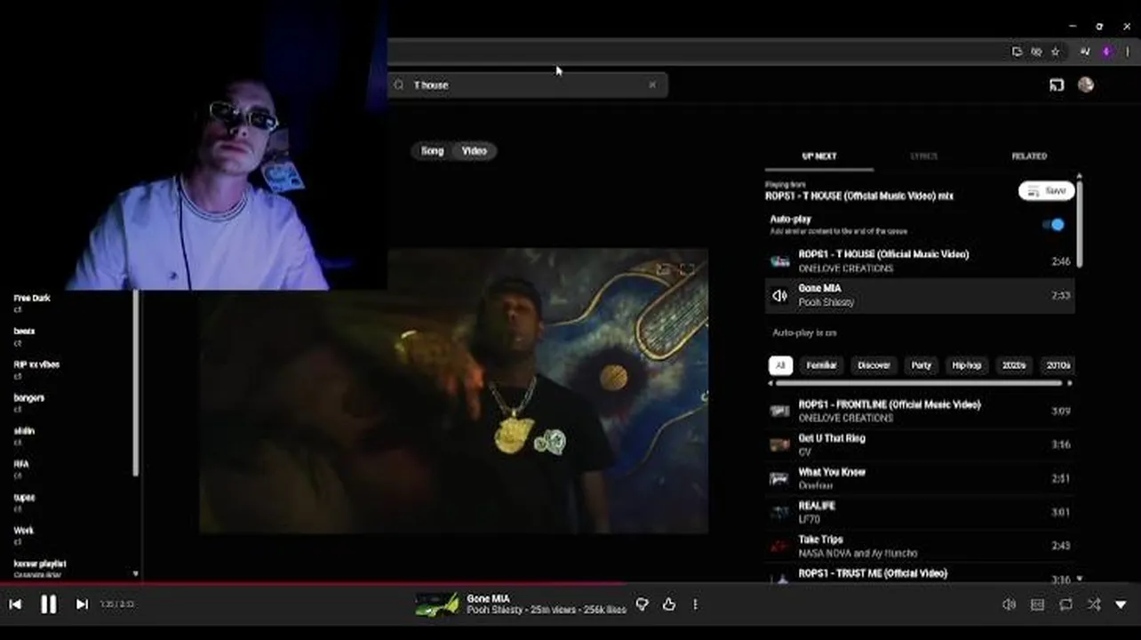Click the up arrow of queue scrollbar
Screen dimensions: 1141x640
1080,176
